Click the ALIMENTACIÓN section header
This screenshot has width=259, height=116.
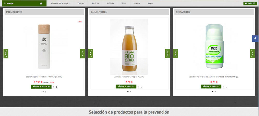pos(129,12)
